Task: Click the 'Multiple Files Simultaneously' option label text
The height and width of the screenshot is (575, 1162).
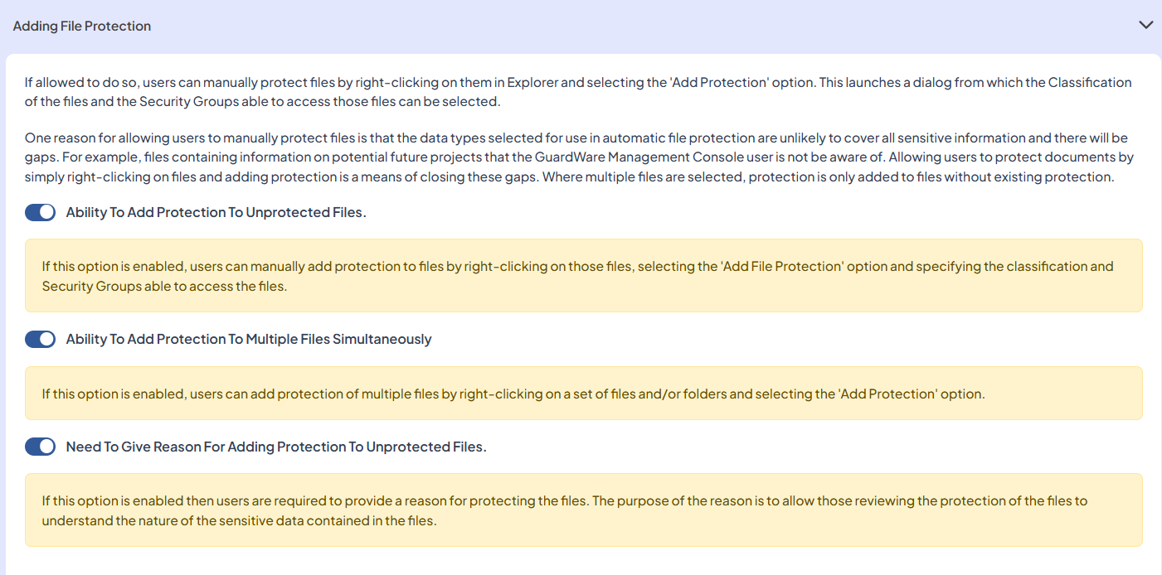Action: click(249, 339)
